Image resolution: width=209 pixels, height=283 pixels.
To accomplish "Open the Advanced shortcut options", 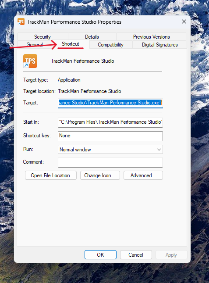I will coord(143,176).
